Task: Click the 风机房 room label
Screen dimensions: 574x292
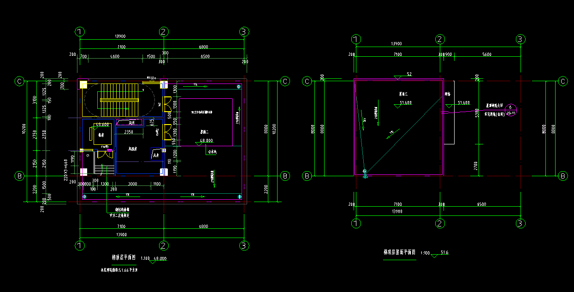Action: point(133,149)
